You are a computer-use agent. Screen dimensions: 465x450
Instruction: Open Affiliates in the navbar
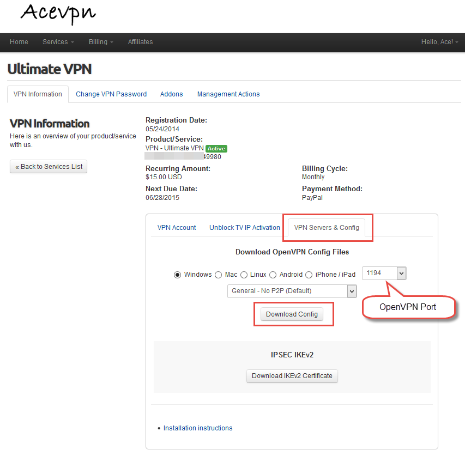pyautogui.click(x=140, y=42)
